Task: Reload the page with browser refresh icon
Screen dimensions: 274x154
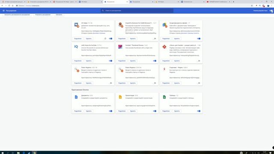Action: [x=9, y=6]
